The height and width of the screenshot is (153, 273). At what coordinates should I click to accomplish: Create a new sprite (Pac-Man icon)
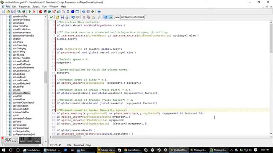click(x=41, y=11)
